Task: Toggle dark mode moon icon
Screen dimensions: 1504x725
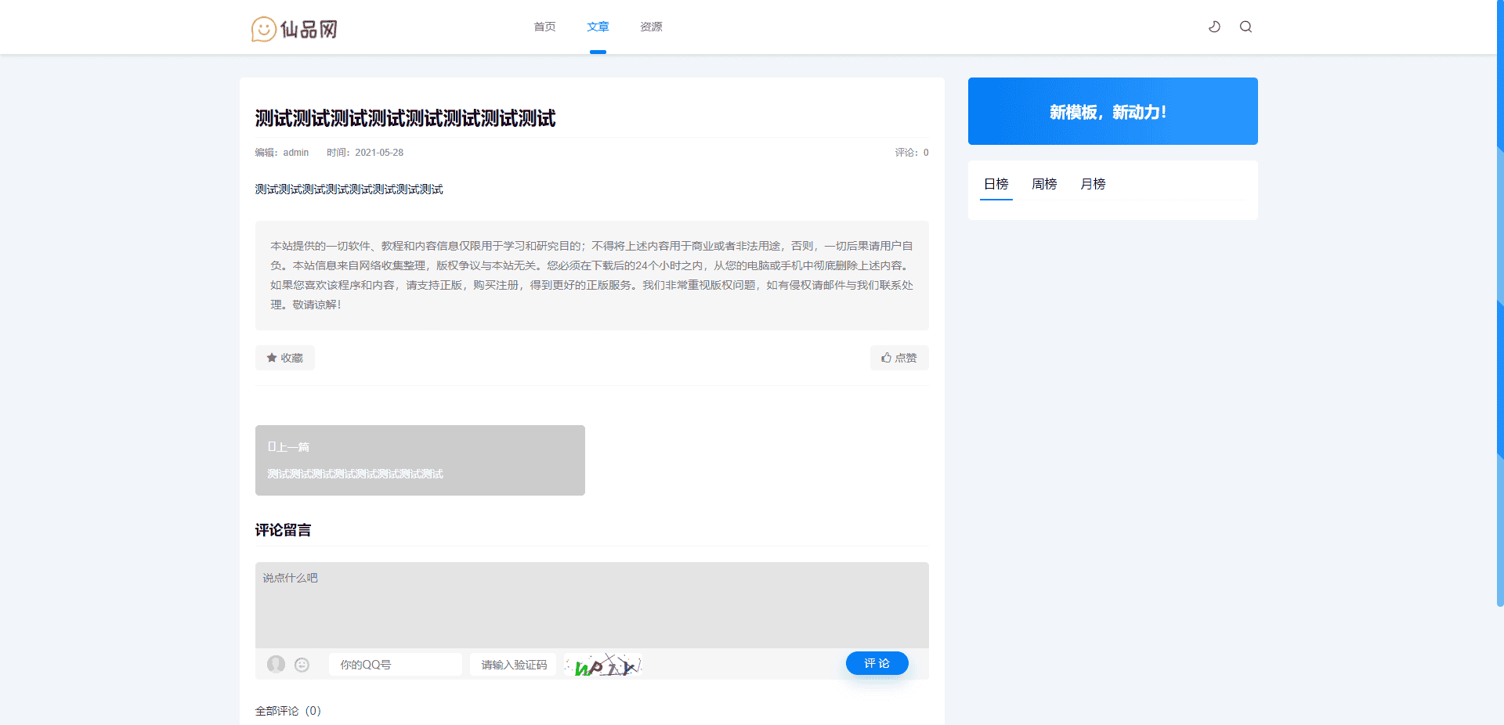Action: [1214, 27]
